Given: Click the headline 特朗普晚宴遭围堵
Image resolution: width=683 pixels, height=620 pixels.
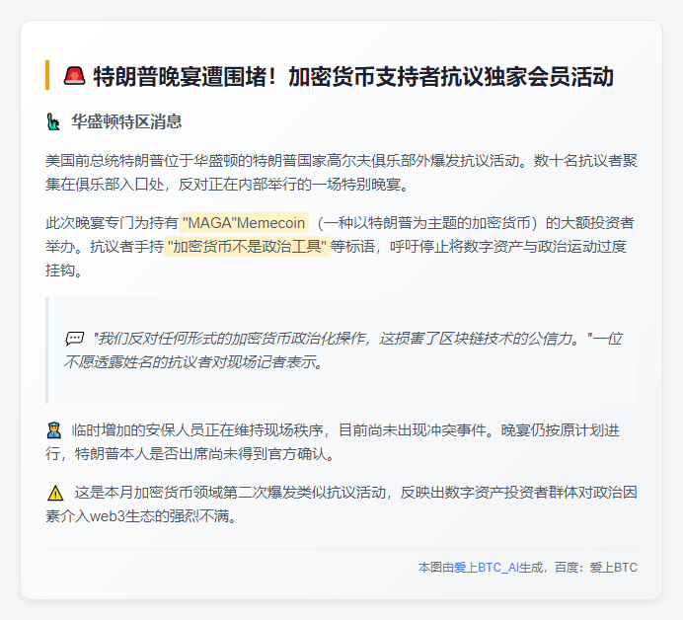Looking at the screenshot, I should tap(186, 77).
